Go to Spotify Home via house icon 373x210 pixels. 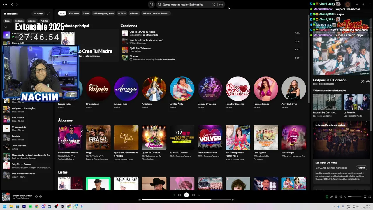(151, 4)
